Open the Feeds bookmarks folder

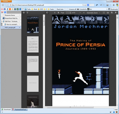[51, 9]
